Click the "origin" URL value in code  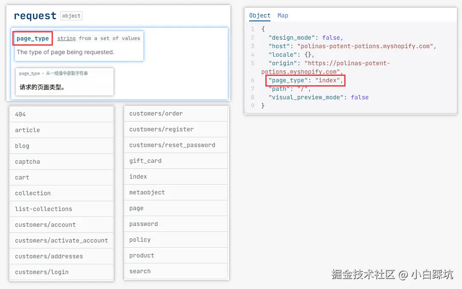pyautogui.click(x=325, y=67)
